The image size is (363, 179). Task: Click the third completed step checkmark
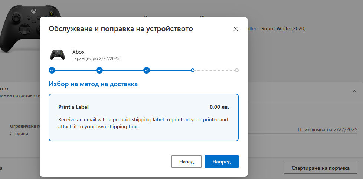coord(147,70)
